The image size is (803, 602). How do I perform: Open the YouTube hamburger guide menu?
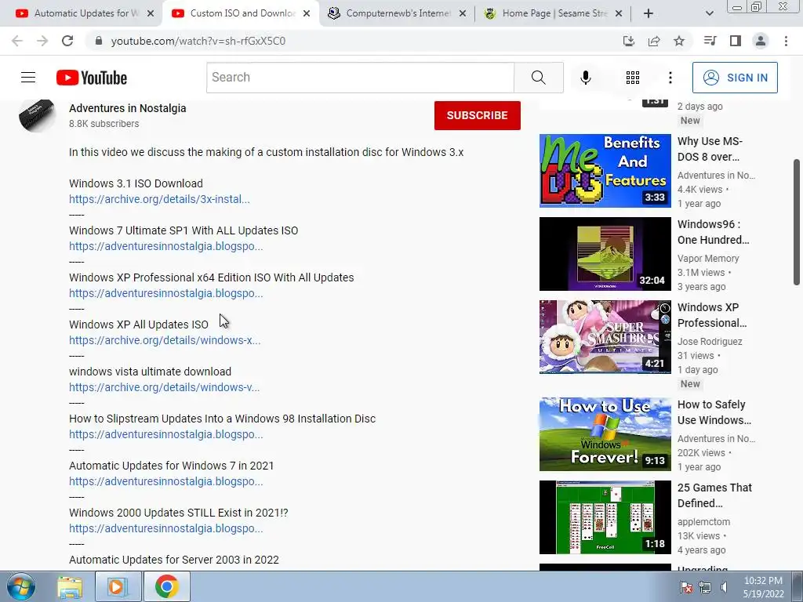[x=28, y=78]
